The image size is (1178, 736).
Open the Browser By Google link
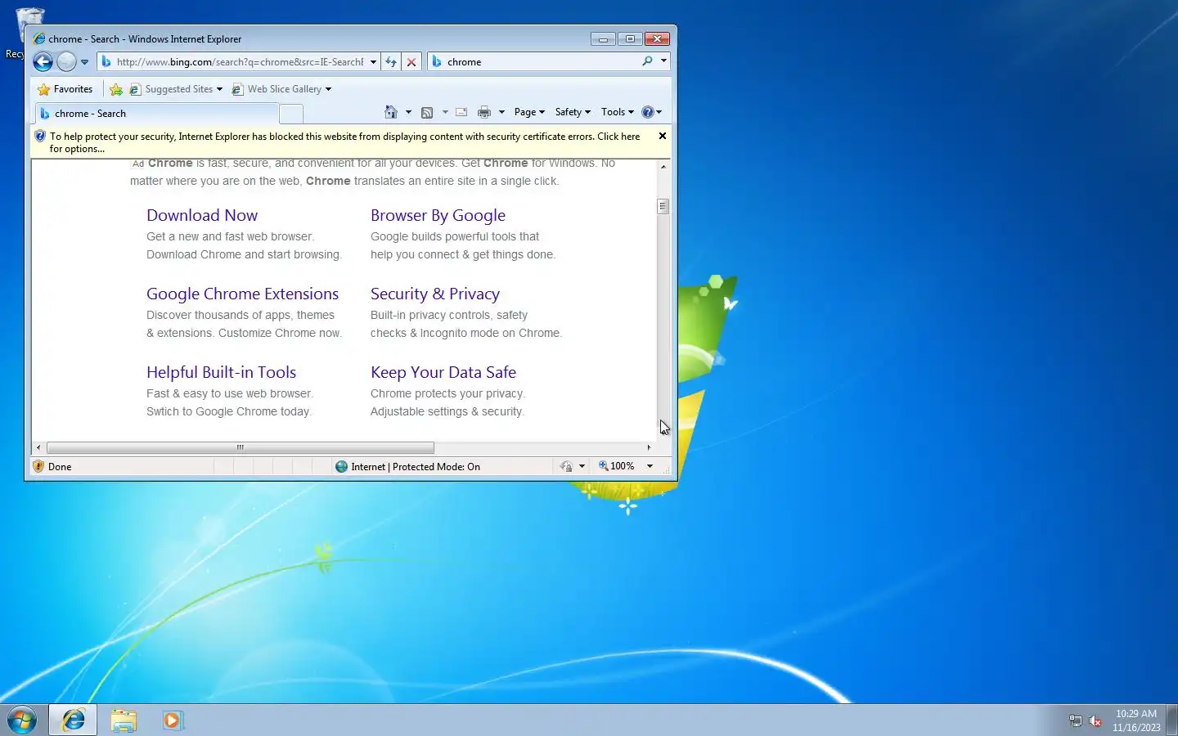pyautogui.click(x=438, y=215)
